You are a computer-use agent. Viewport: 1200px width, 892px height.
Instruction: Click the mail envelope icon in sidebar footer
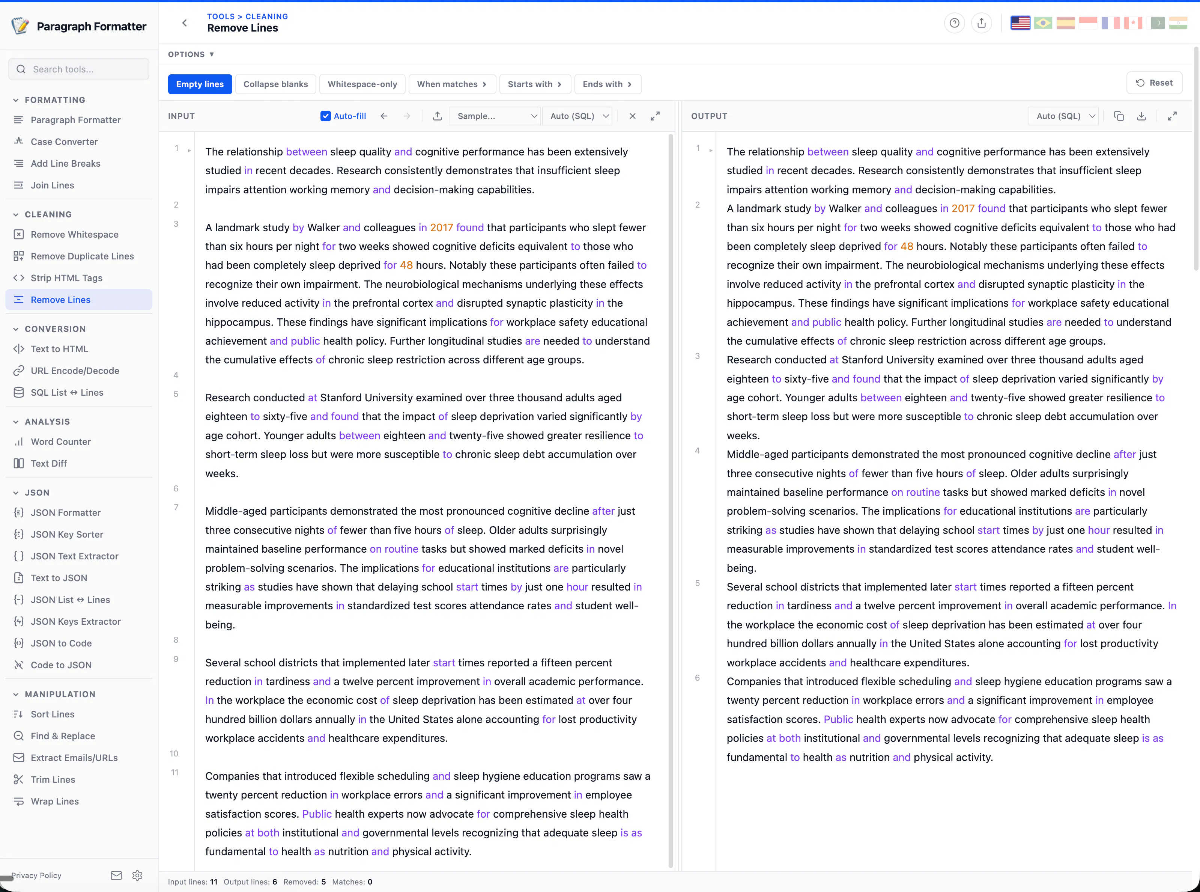[x=116, y=875]
